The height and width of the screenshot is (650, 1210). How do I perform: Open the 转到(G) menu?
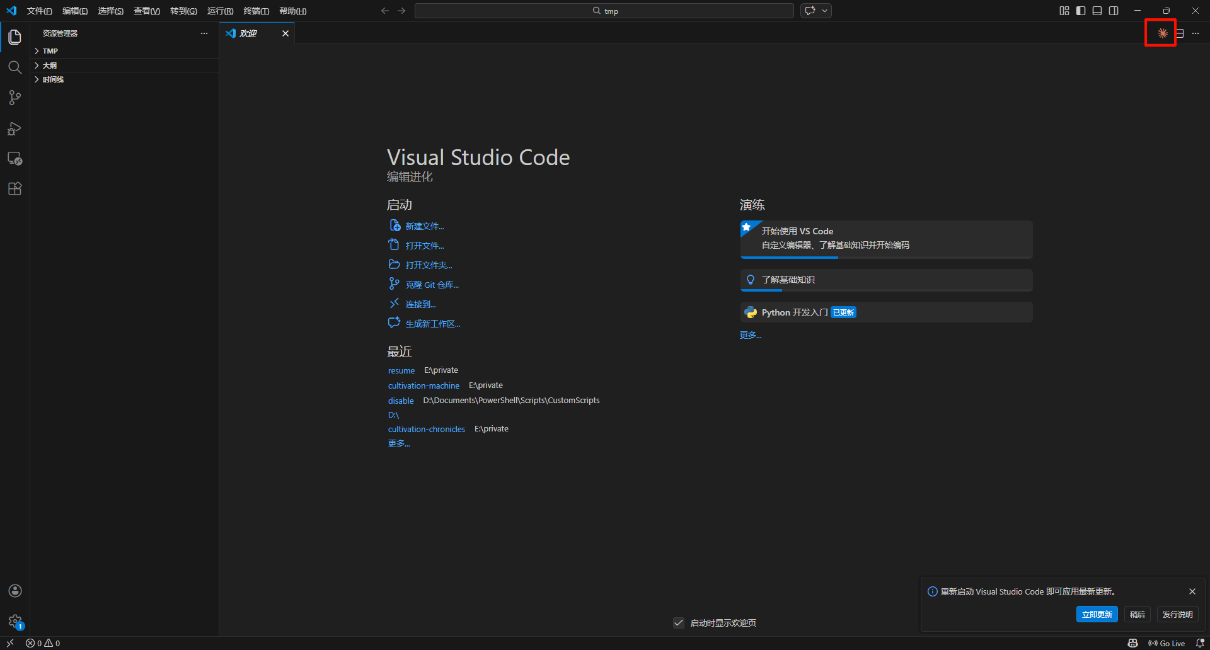(x=183, y=11)
